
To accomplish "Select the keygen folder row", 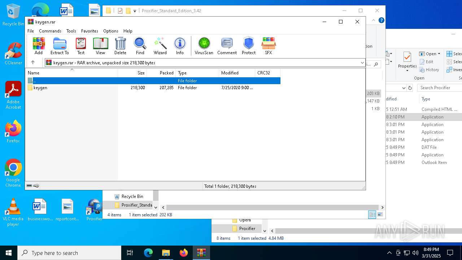I will click(x=154, y=88).
